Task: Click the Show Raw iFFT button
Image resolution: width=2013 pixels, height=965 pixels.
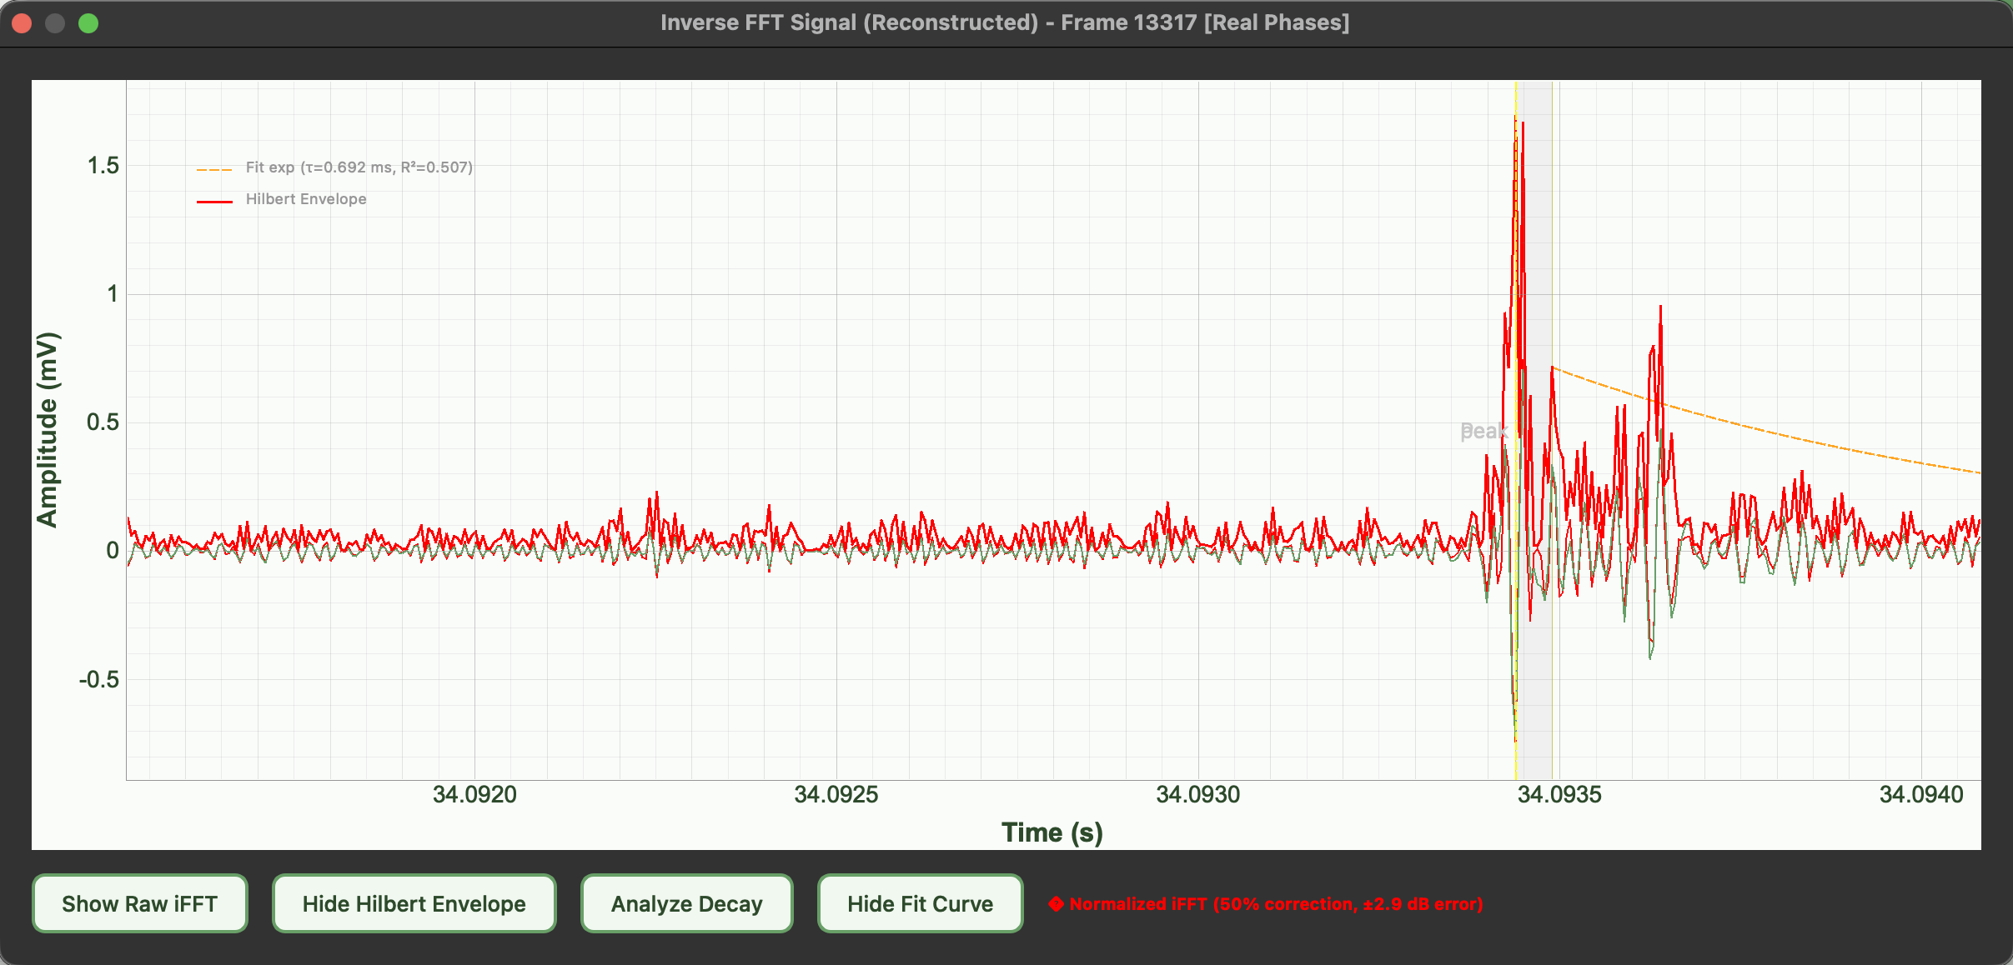Action: pos(139,903)
